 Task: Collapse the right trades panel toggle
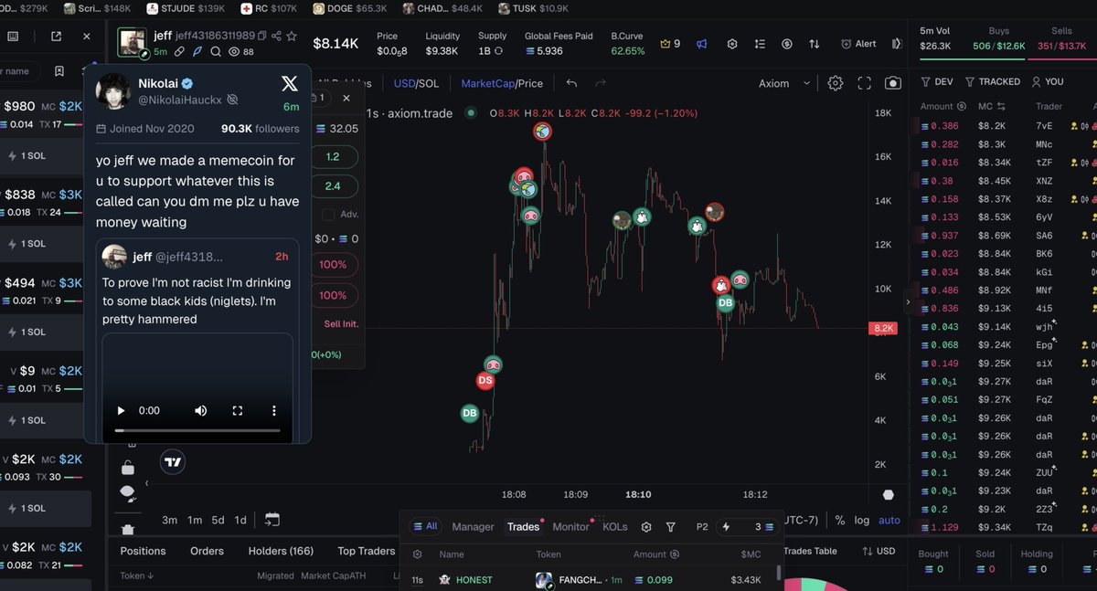coord(897,44)
